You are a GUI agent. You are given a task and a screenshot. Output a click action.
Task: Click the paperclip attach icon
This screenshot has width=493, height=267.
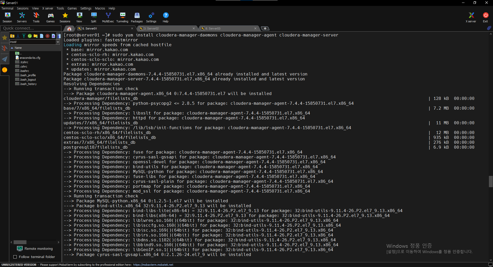pos(489,28)
